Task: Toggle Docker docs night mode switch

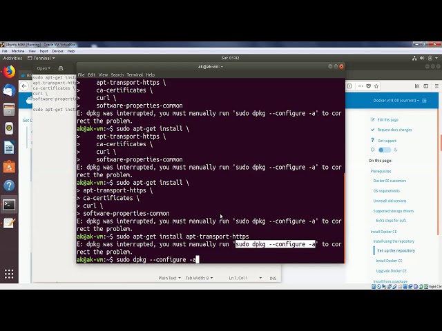Action: click(385, 150)
